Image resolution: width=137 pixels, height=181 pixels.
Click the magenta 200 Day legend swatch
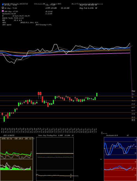pos(3,11)
